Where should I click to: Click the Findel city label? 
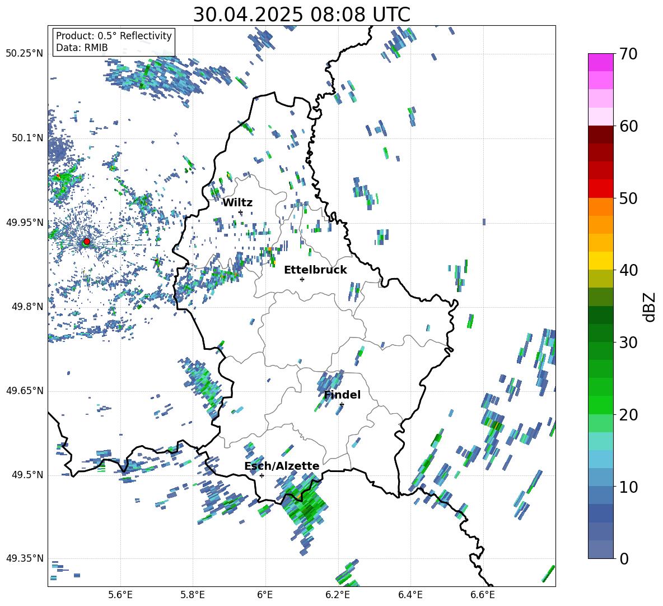click(x=342, y=395)
